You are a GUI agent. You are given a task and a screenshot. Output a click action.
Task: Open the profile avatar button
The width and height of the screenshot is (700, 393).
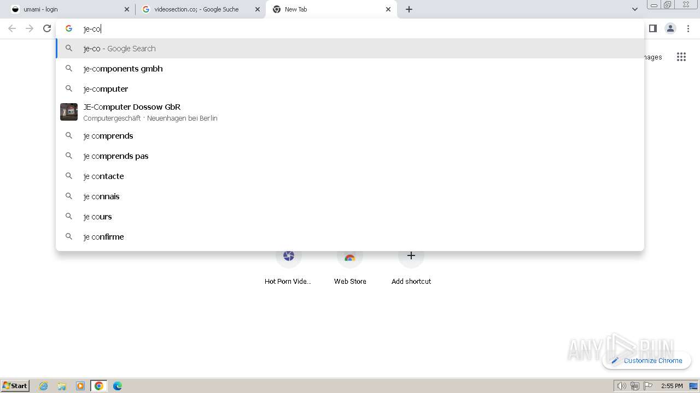point(670,28)
